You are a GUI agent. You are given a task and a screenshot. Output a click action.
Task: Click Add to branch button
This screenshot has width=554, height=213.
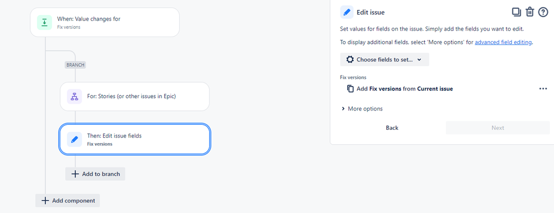tap(95, 174)
